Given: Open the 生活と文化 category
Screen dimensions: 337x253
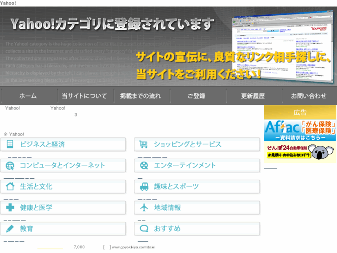Looking at the screenshot, I should [x=63, y=187].
